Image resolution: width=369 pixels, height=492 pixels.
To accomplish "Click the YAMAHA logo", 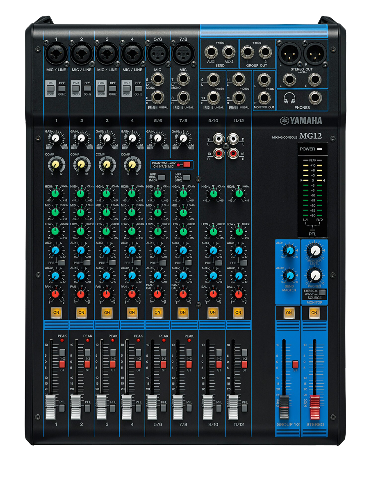I will [x=301, y=121].
